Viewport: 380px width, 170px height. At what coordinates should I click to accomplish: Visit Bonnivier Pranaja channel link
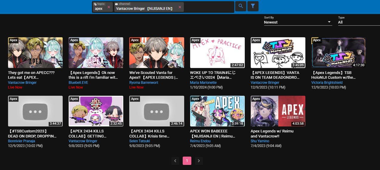click(21, 141)
